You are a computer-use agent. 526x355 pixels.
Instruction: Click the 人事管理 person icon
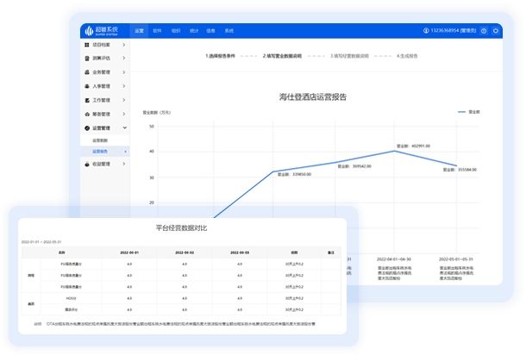(x=86, y=85)
